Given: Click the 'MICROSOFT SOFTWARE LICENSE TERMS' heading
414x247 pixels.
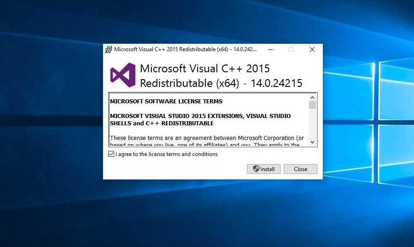Looking at the screenshot, I should 166,102.
